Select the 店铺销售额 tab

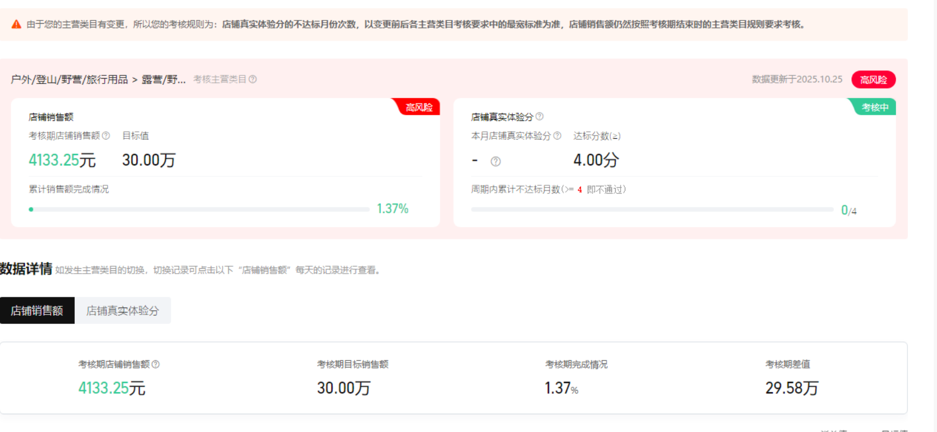[37, 311]
